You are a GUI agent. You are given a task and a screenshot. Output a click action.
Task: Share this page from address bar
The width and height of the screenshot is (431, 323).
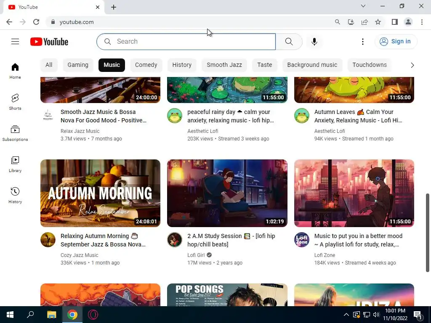coord(364,22)
